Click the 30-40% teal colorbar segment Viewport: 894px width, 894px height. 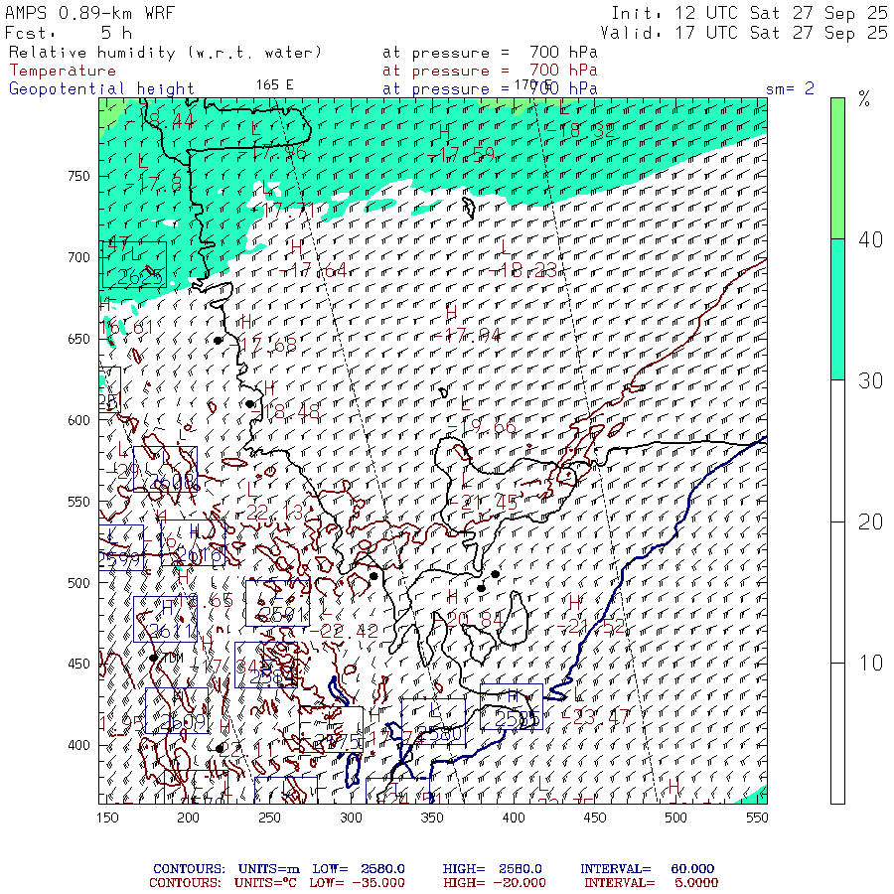[x=837, y=309]
